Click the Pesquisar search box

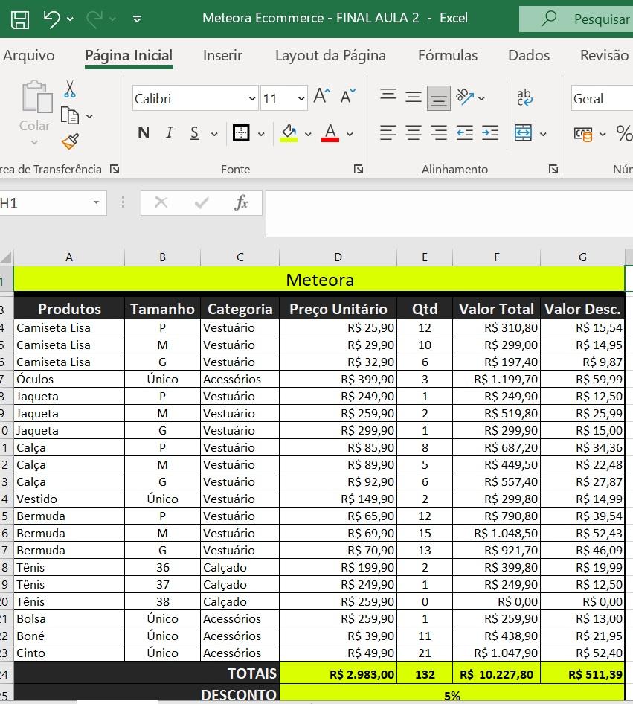tap(588, 19)
